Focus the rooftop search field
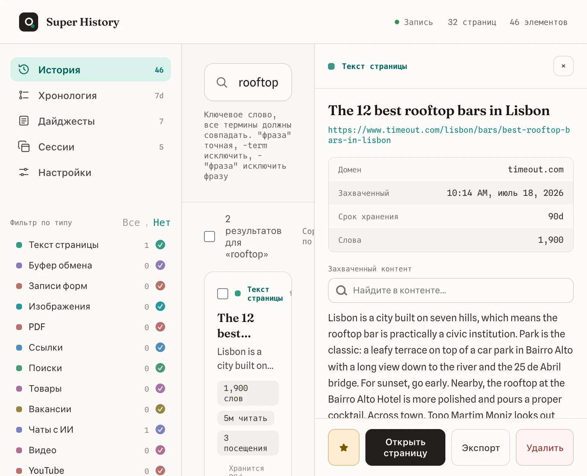 click(248, 82)
